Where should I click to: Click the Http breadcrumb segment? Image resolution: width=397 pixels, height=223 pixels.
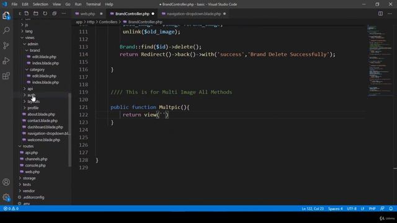[91, 22]
